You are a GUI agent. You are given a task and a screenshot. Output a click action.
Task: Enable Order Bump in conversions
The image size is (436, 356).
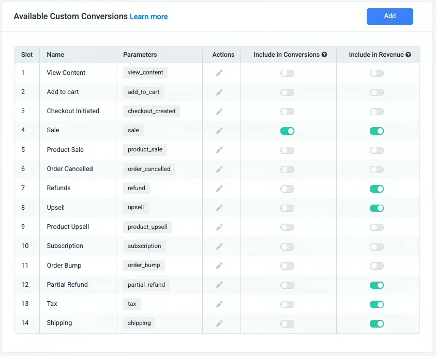pos(287,266)
